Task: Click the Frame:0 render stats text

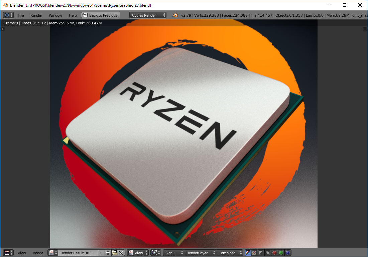Action: [x=53, y=23]
